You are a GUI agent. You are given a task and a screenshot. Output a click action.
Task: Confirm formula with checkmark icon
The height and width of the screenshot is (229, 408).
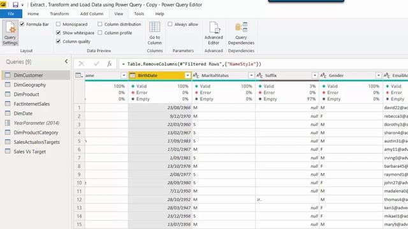click(96, 64)
